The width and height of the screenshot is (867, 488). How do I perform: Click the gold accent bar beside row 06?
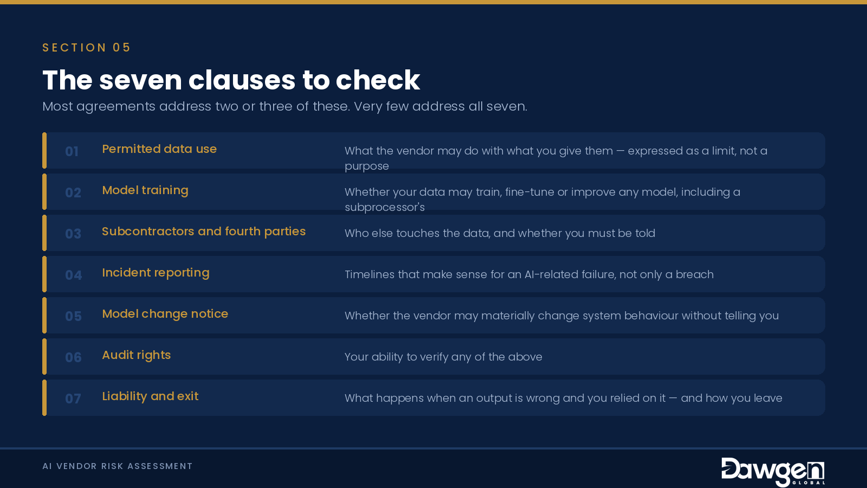click(44, 357)
